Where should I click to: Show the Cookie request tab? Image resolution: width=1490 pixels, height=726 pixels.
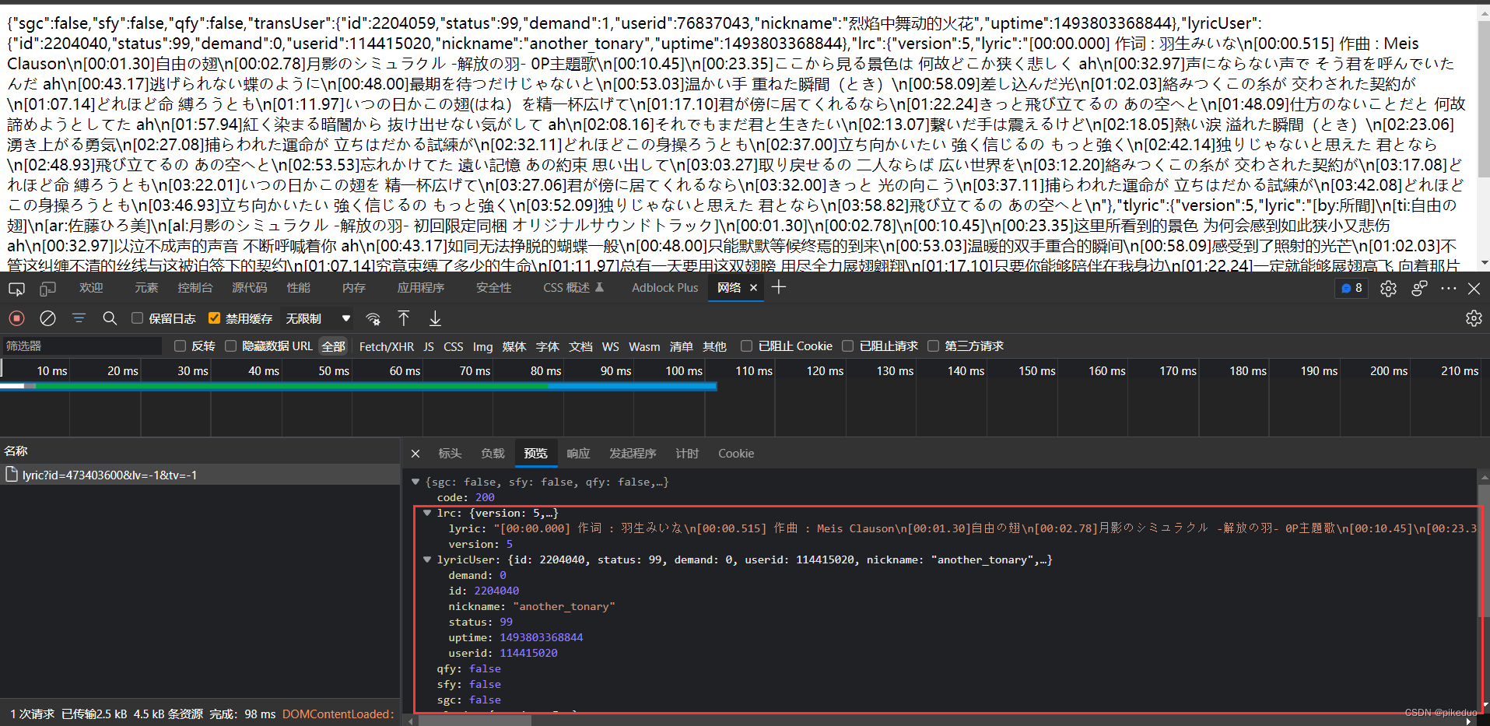tap(735, 454)
